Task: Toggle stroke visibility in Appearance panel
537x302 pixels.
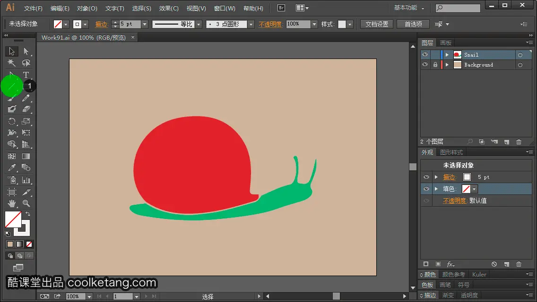Action: click(426, 177)
